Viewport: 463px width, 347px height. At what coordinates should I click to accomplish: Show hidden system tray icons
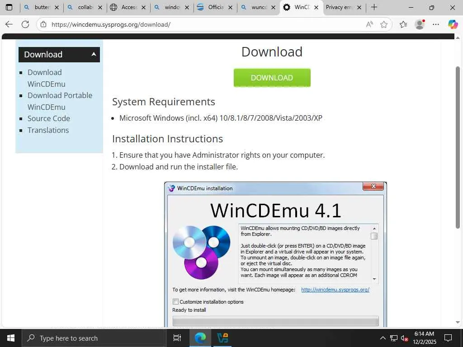point(383,338)
